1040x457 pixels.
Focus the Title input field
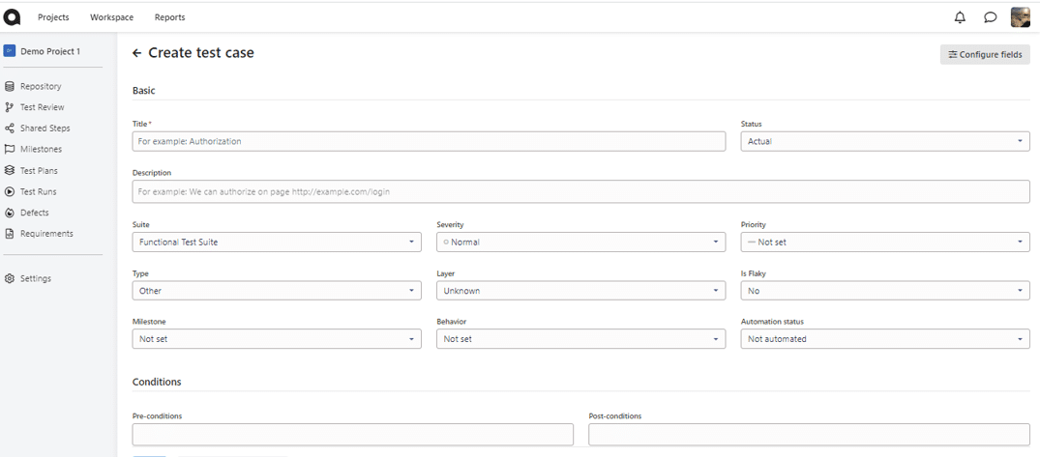[x=429, y=141]
